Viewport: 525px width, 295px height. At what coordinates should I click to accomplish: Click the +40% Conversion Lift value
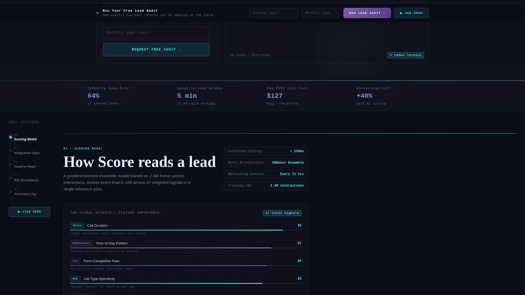[x=364, y=96]
